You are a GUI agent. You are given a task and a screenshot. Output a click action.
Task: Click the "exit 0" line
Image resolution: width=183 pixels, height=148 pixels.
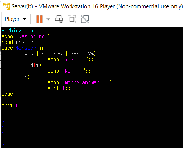click(x=10, y=106)
